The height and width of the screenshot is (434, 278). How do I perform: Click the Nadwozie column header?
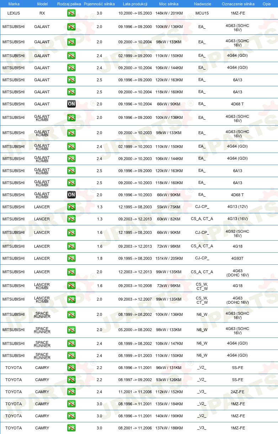pos(202,4)
